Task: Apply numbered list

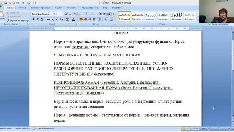Action: pyautogui.click(x=88, y=14)
